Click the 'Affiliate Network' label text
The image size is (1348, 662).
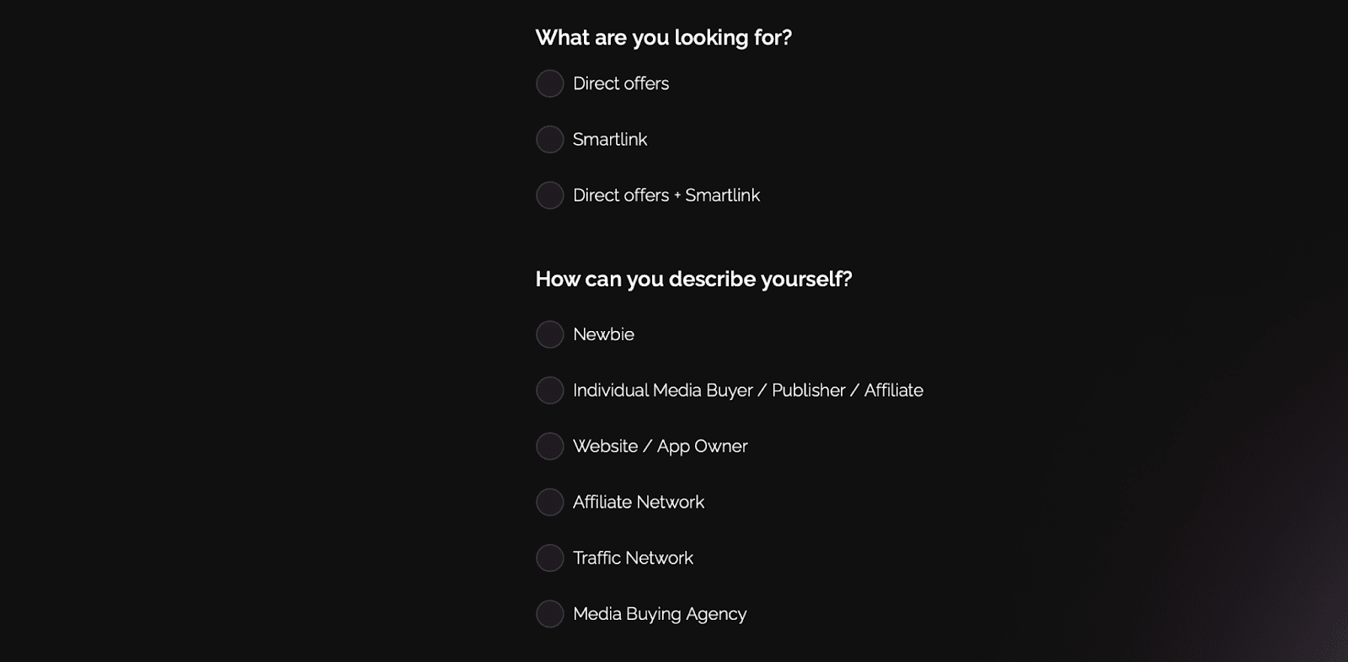pyautogui.click(x=639, y=502)
